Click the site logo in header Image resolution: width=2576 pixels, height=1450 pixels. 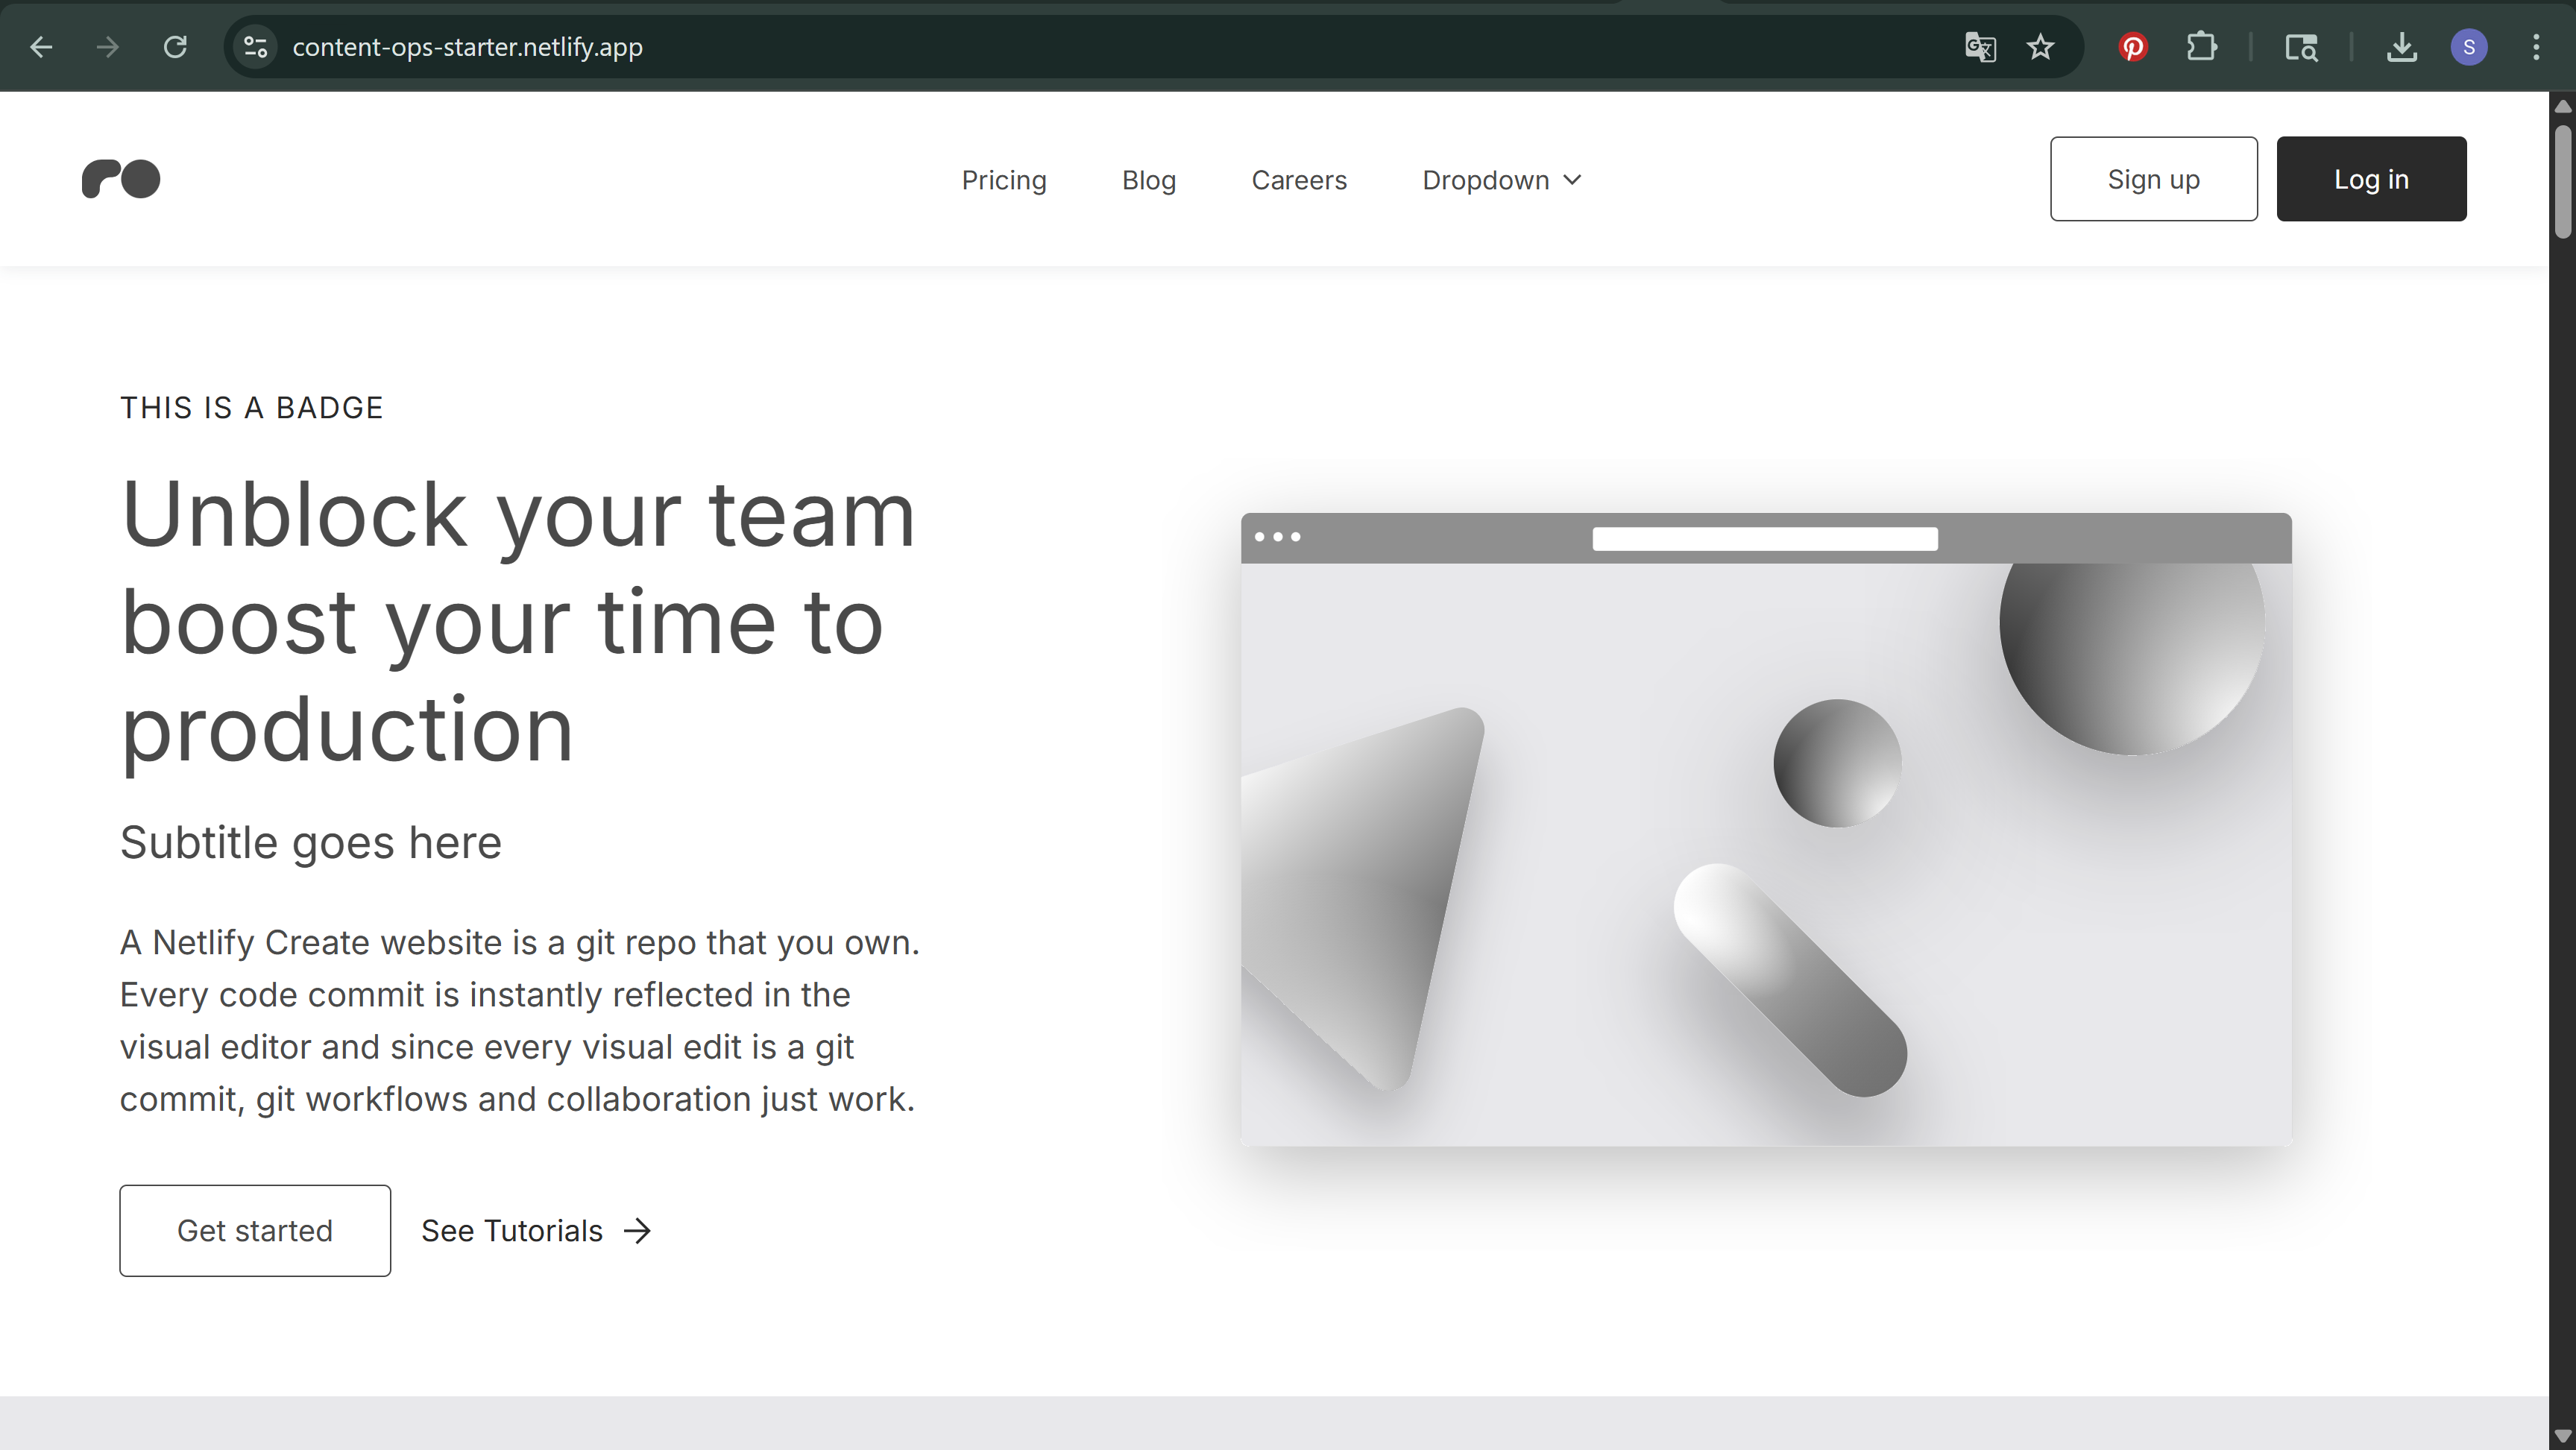click(x=121, y=179)
